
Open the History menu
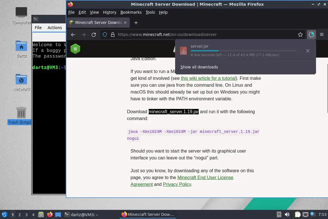tap(110, 12)
